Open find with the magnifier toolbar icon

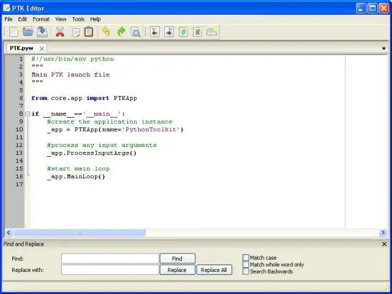point(135,32)
